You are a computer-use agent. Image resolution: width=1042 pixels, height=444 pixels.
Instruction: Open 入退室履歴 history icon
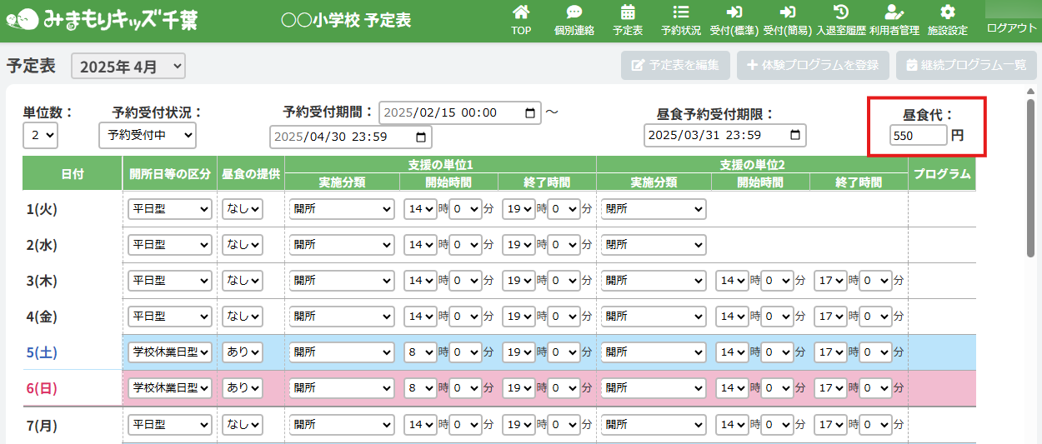click(x=841, y=13)
